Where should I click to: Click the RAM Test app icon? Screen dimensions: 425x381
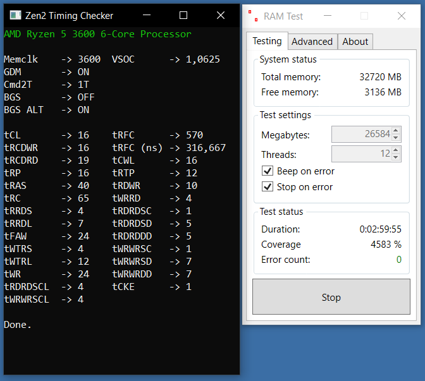pyautogui.click(x=253, y=16)
